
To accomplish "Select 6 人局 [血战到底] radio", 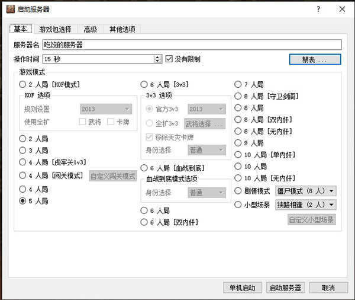I will click(173, 168).
